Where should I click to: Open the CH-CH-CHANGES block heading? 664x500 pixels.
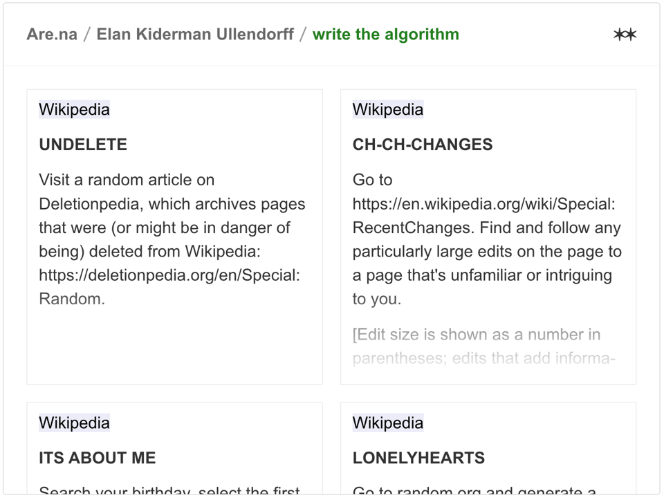423,145
